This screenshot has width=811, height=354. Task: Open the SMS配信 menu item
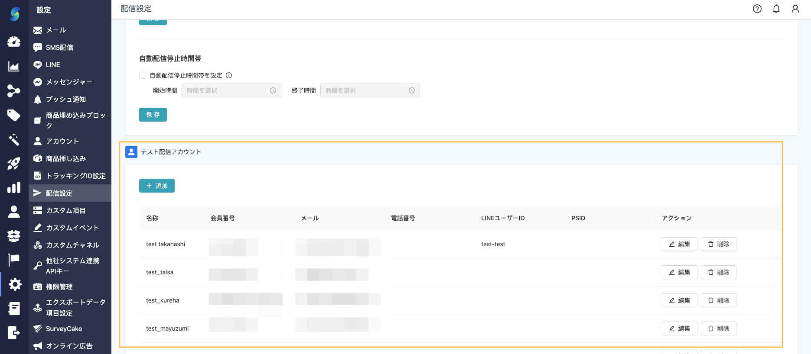click(x=59, y=48)
